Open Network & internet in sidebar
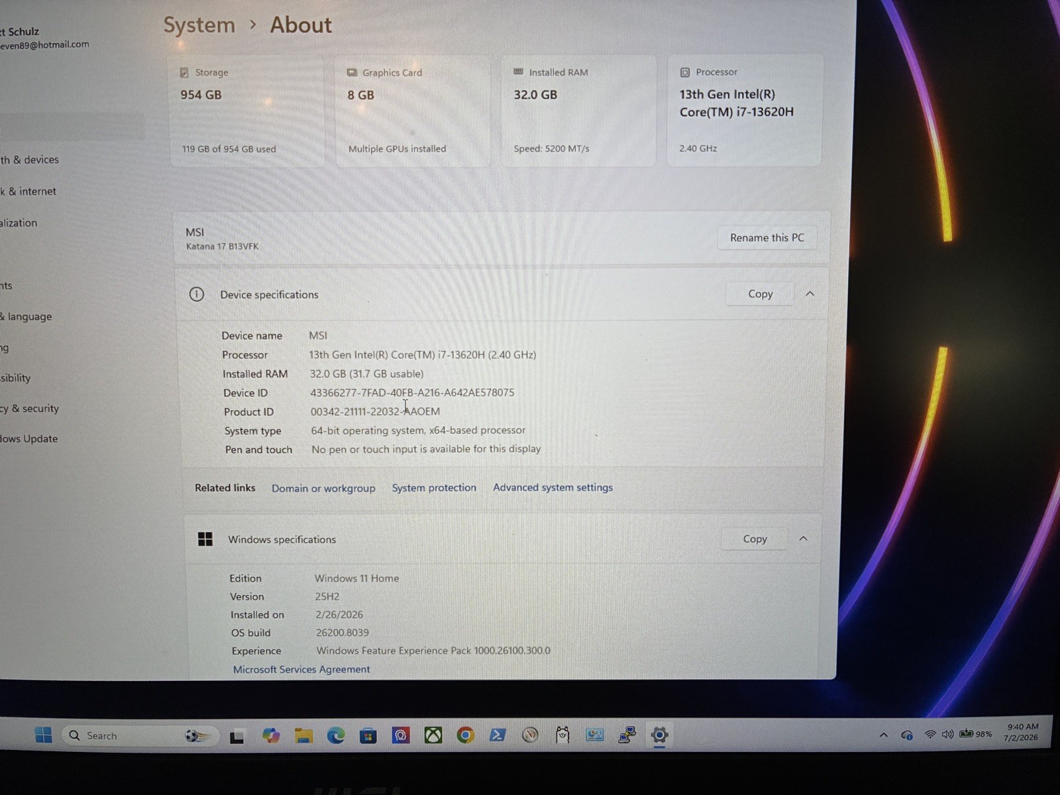Screen dimensions: 1060x795 point(28,191)
